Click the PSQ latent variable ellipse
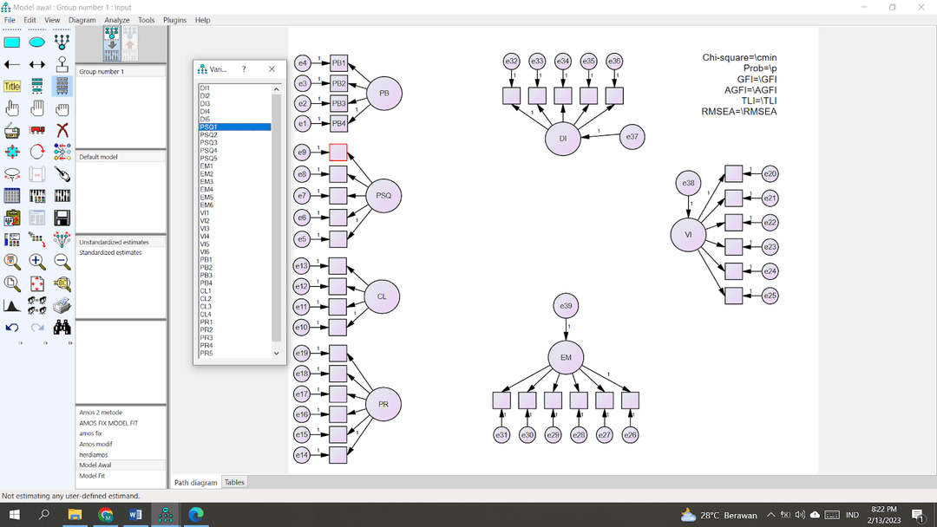Screen dimensions: 937x527 383,195
